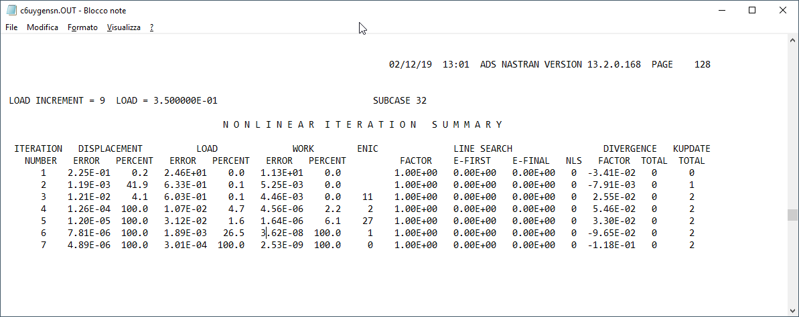This screenshot has height=317, width=799.
Task: Place cursor on the SUBCASE 32 text
Action: 399,101
